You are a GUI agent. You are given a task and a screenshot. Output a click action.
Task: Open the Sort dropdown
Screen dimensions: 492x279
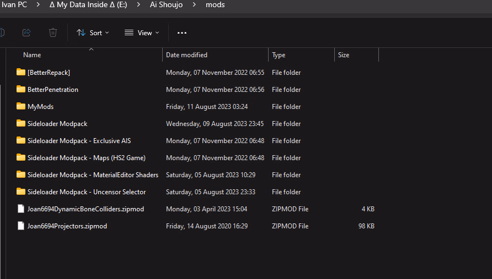coord(93,33)
